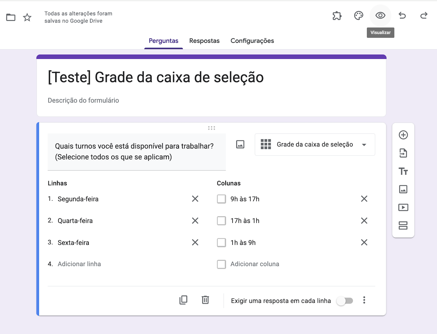The image size is (437, 334).
Task: Add a video from the sidebar
Action: coord(403,207)
